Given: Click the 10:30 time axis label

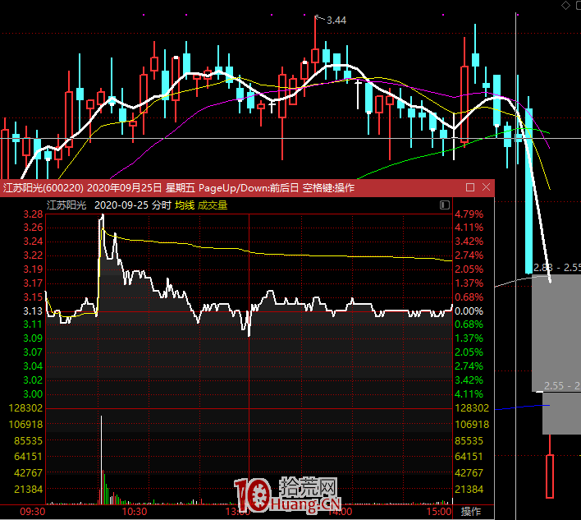Looking at the screenshot, I should click(x=135, y=512).
